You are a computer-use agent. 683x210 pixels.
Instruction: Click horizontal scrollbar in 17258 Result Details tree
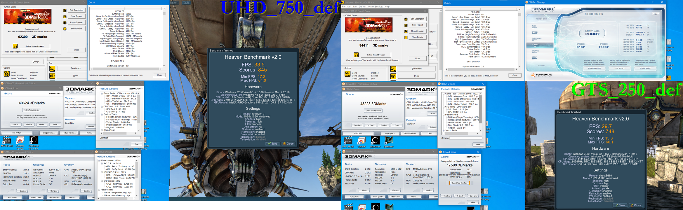pyautogui.click(x=116, y=199)
